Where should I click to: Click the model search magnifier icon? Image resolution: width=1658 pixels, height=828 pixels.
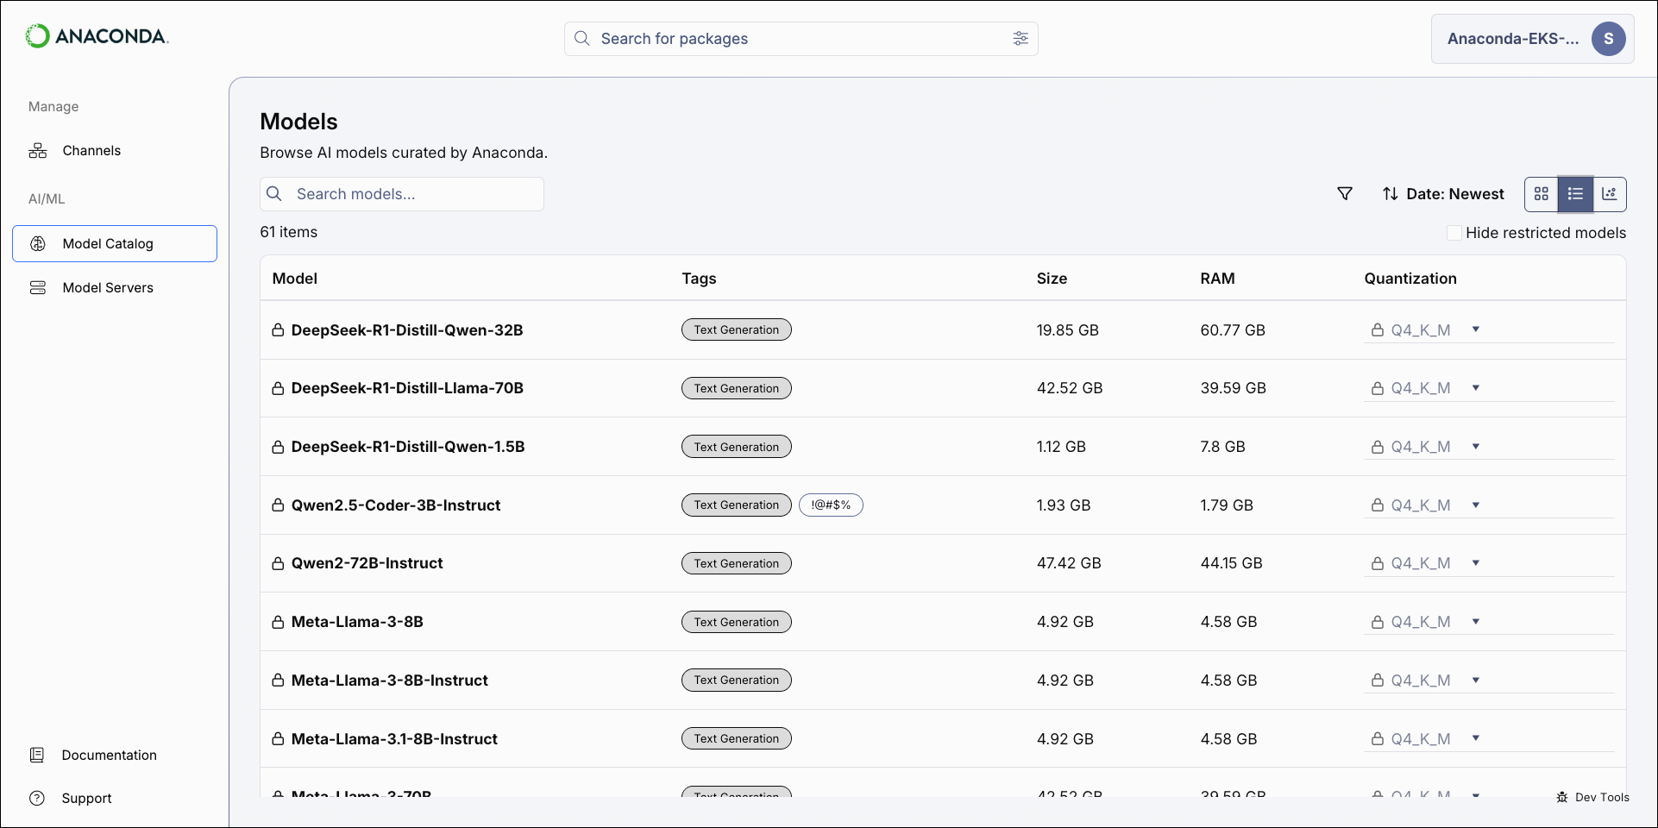coord(274,194)
